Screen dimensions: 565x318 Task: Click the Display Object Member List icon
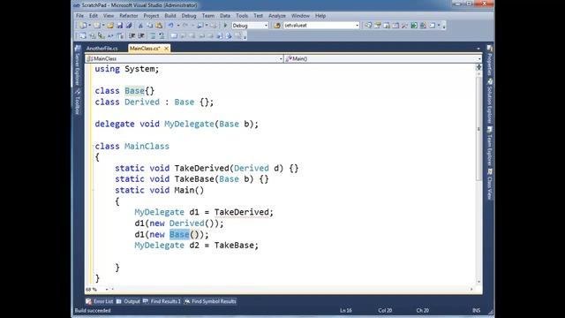82,35
